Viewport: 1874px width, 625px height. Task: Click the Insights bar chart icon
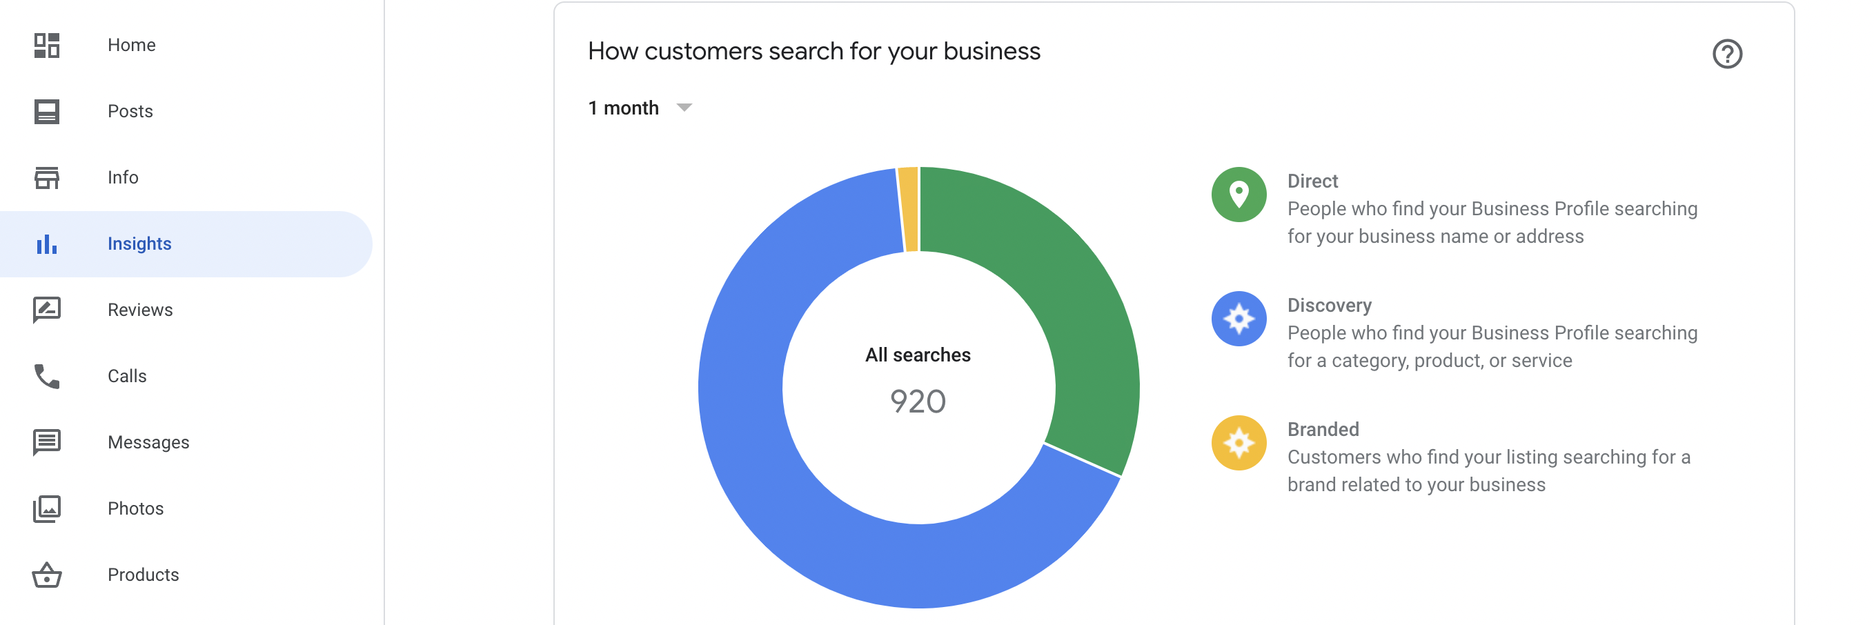46,244
